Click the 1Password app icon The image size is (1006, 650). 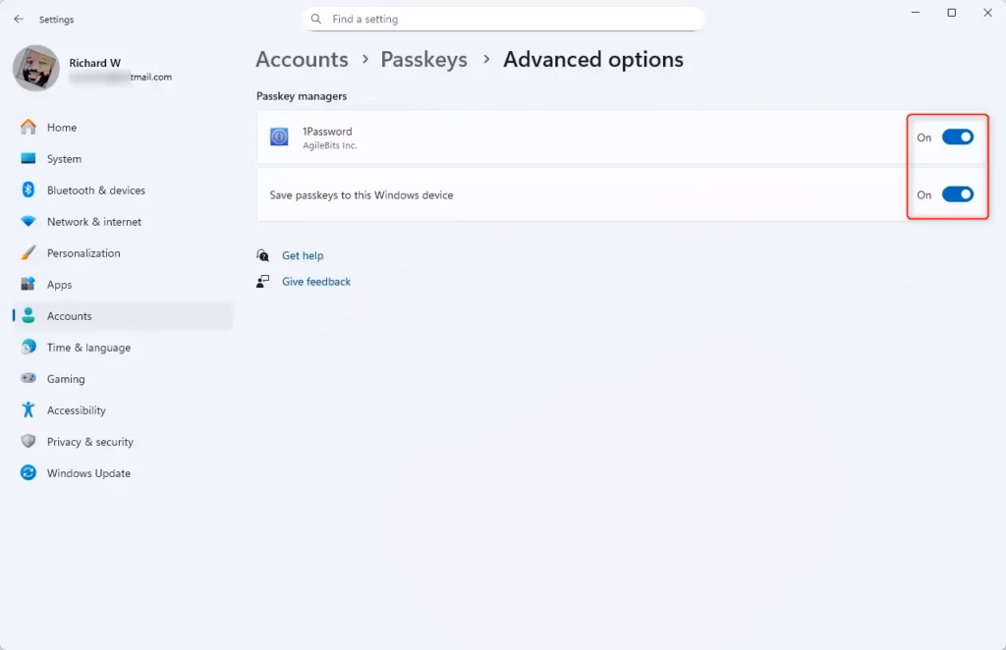(279, 137)
